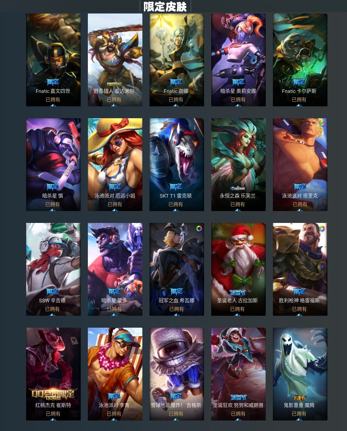347x431 pixels.
Task: Click 已拥有 under 暗杀星 奥莉安娜
Action: point(238,99)
